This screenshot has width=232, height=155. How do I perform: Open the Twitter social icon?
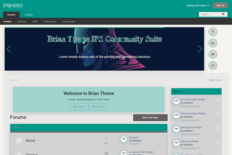tap(213, 54)
